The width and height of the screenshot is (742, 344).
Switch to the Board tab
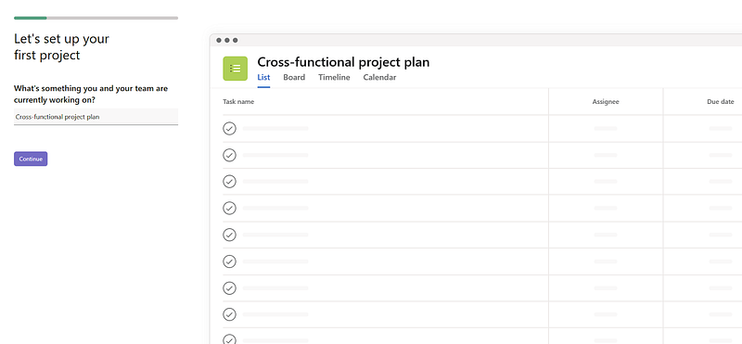(294, 77)
